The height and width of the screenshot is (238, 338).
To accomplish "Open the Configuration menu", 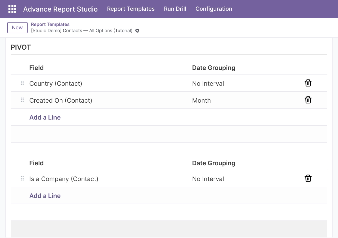I will pos(214,9).
